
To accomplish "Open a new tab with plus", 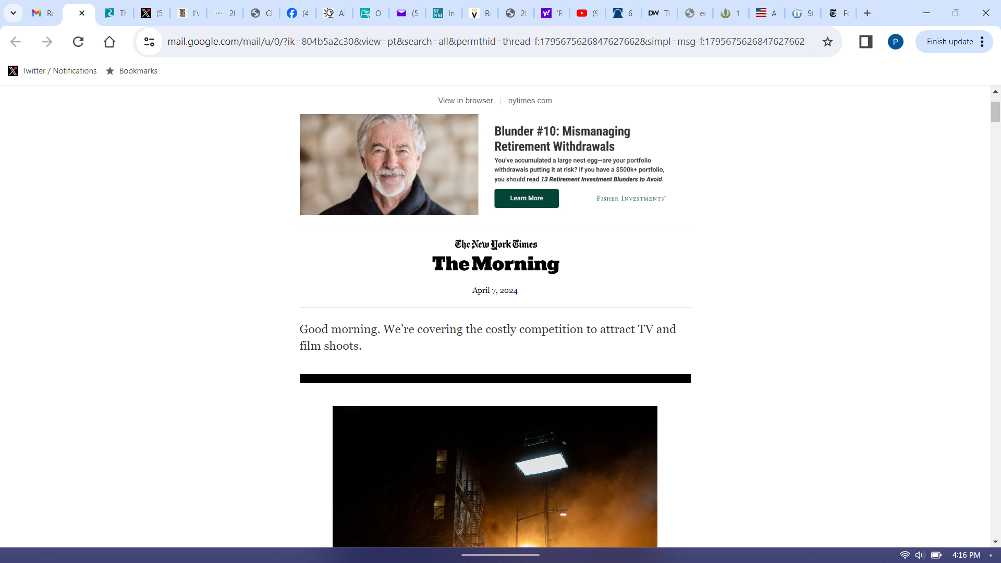I will (867, 13).
